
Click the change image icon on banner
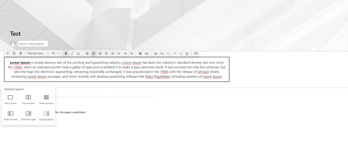(4, 10)
